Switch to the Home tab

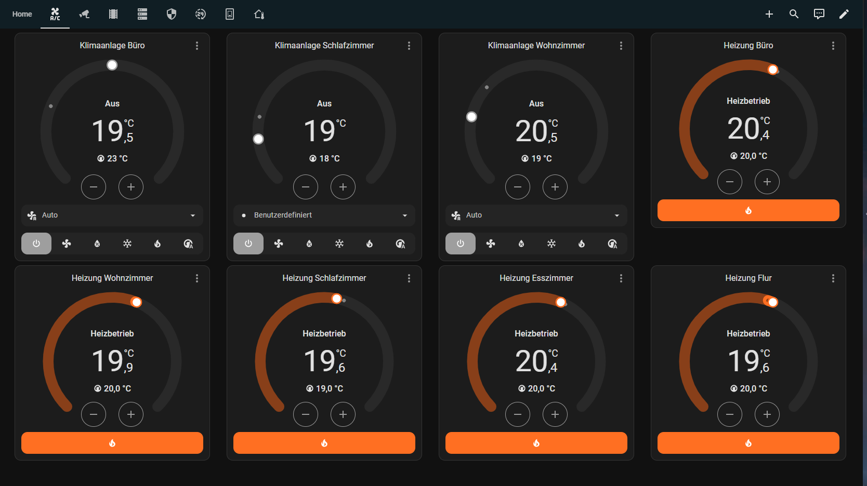(22, 14)
